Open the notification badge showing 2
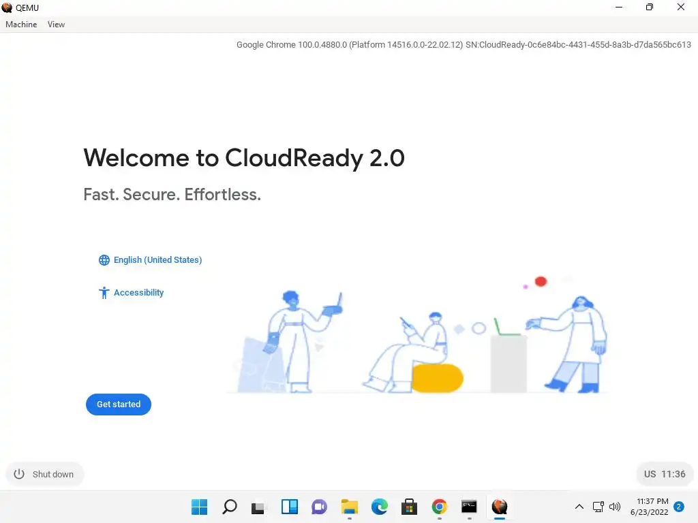698x523 pixels. point(679,507)
